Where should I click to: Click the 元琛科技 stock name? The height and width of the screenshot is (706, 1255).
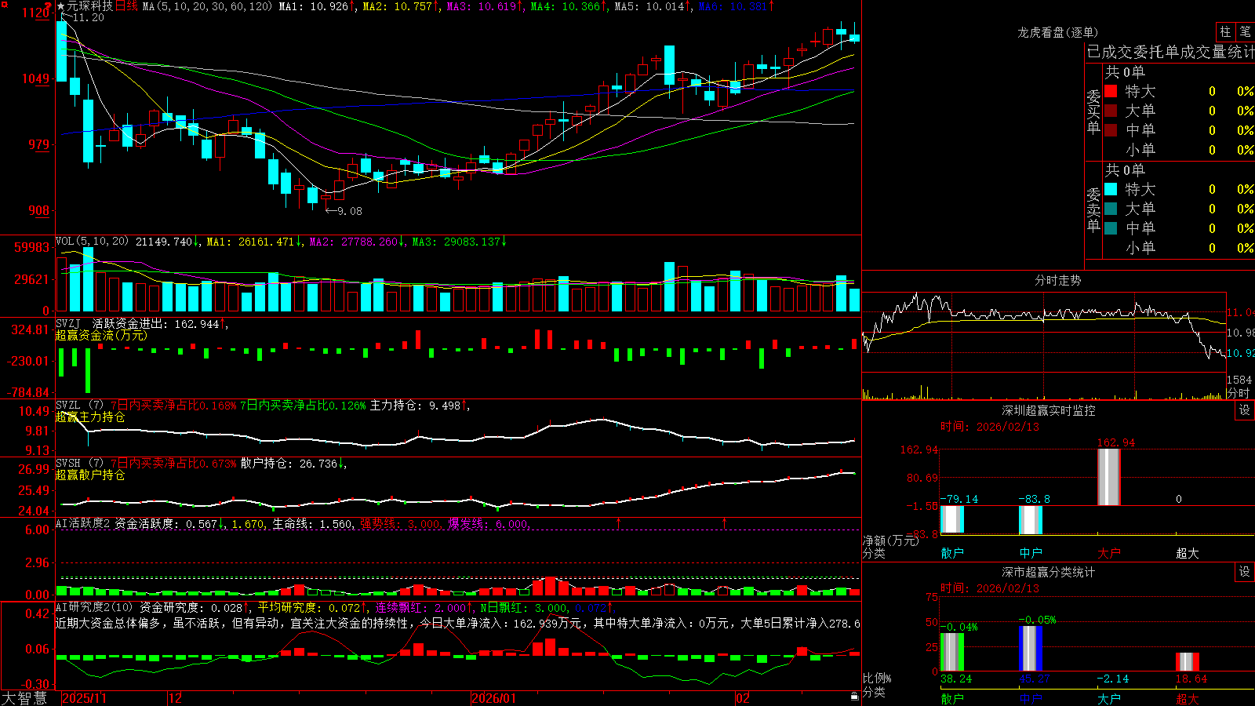[90, 6]
